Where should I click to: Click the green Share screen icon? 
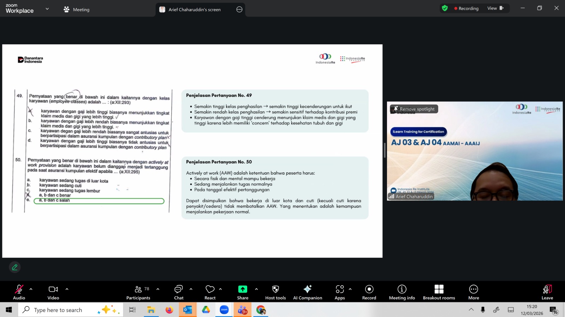(x=243, y=289)
